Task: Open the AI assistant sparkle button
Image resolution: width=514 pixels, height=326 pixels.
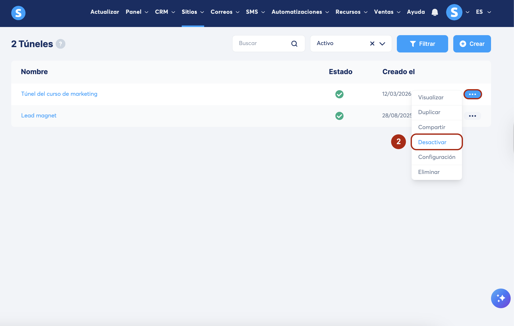Action: click(500, 298)
